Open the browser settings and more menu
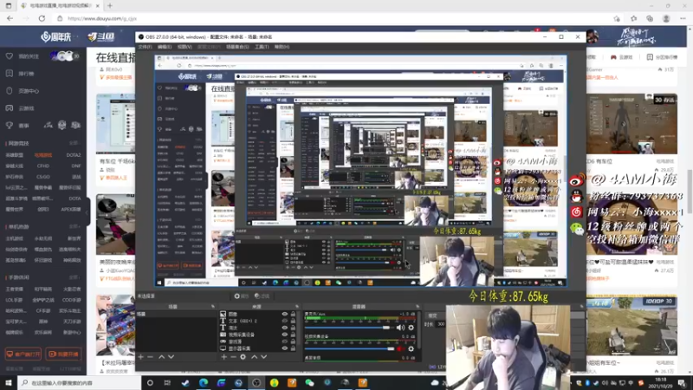Screen dimensions: 693x390 [683, 18]
